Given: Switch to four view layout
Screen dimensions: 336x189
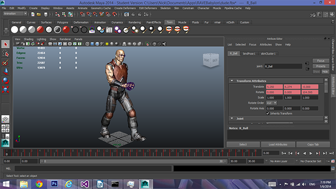Looking at the screenshot, I should coord(5,128).
